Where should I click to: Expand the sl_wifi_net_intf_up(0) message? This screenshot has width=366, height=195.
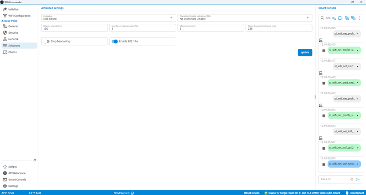(358, 148)
